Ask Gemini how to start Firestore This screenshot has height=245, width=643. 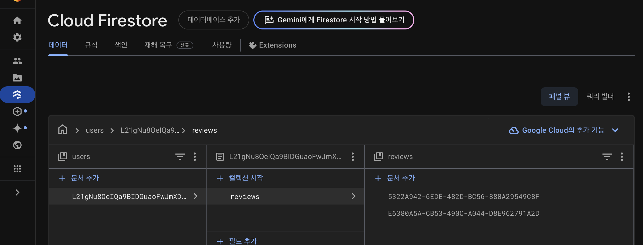click(x=334, y=20)
